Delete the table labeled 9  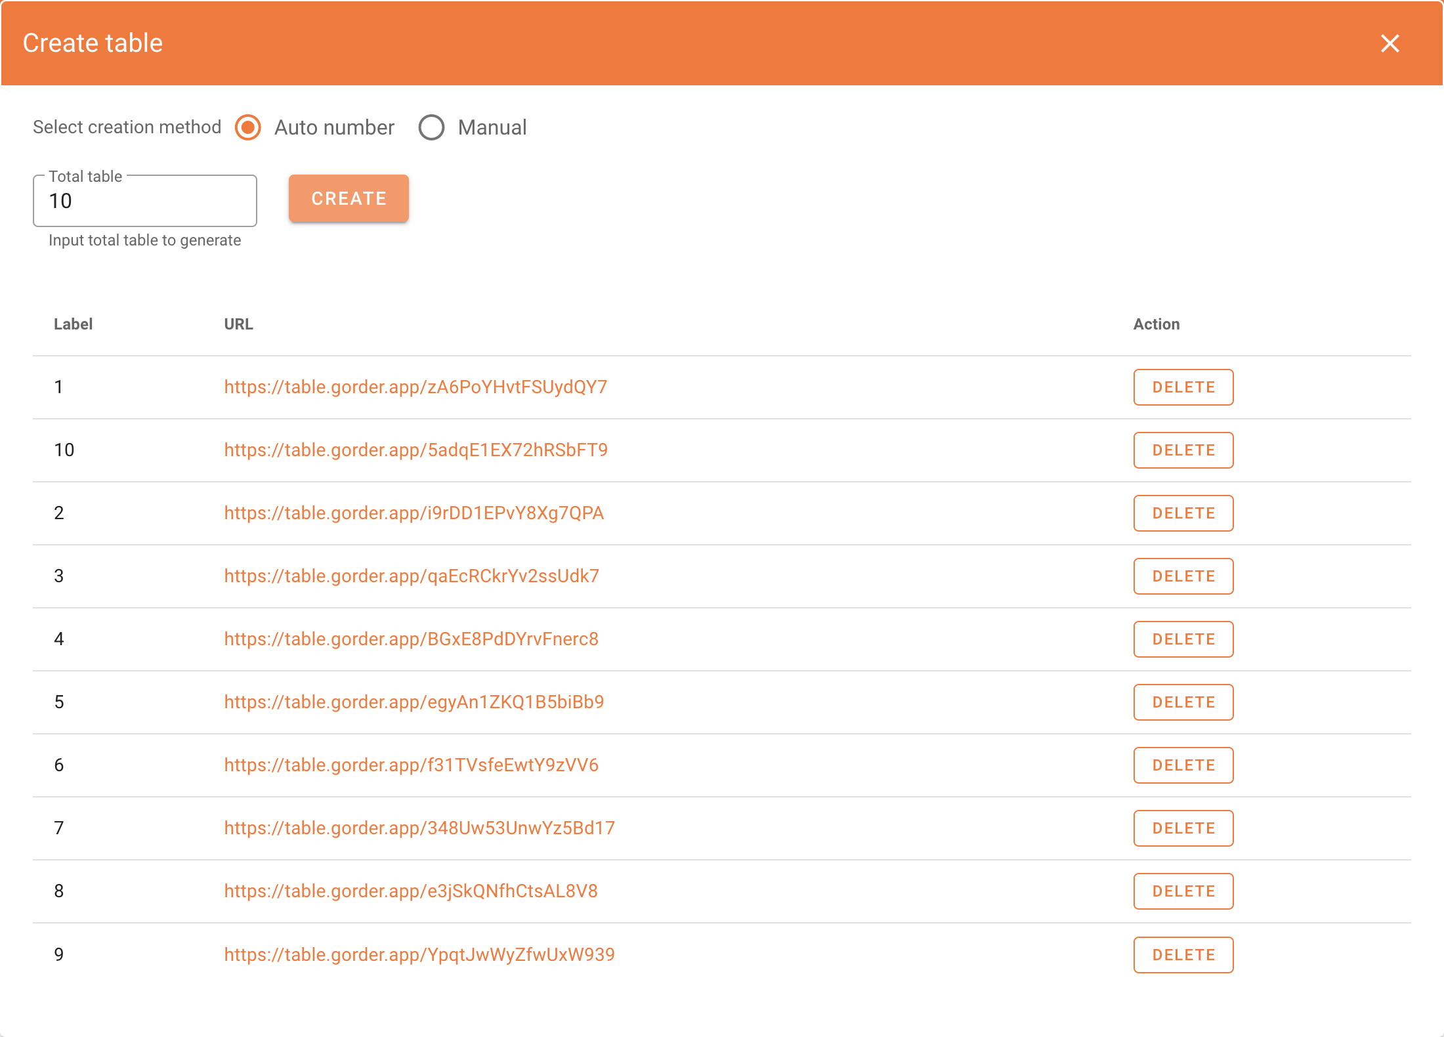click(1183, 955)
